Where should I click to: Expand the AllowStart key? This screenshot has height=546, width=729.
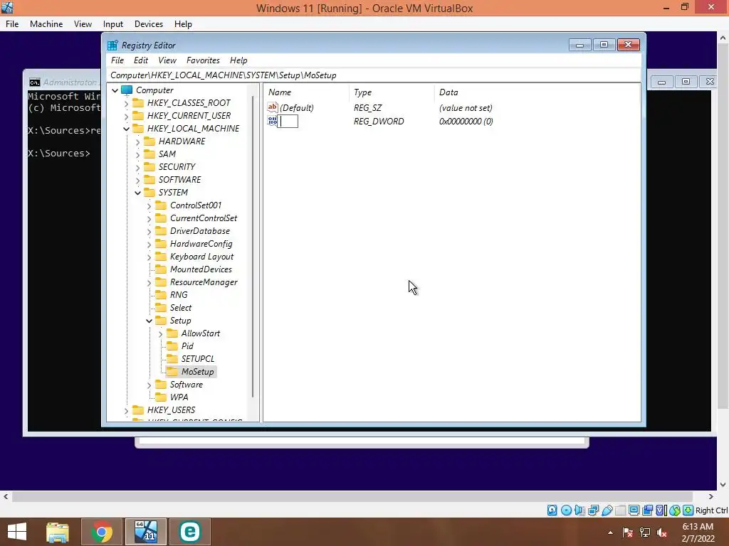pyautogui.click(x=160, y=334)
